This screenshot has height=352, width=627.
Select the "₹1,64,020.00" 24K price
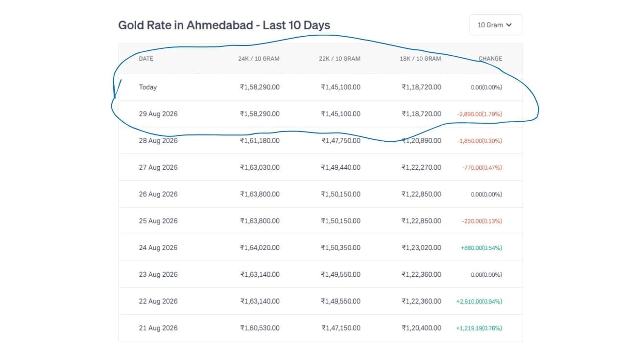(260, 248)
